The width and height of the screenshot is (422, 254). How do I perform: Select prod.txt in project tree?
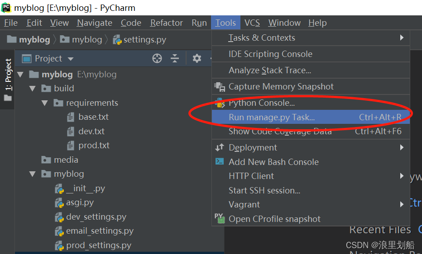94,146
